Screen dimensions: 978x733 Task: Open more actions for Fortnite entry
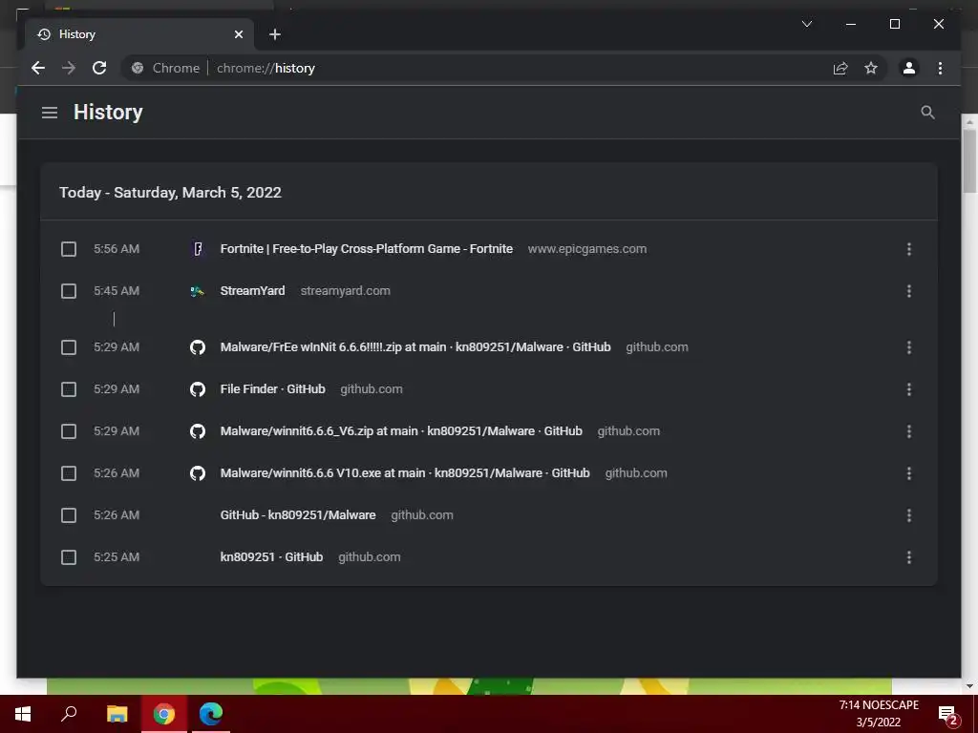pyautogui.click(x=909, y=249)
